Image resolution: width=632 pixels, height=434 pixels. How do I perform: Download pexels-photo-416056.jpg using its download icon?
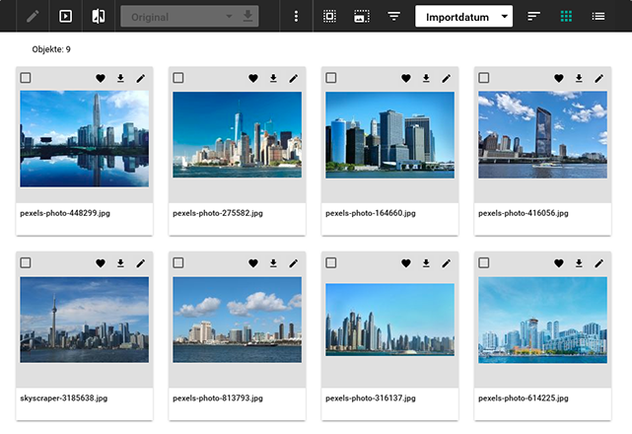(x=579, y=78)
